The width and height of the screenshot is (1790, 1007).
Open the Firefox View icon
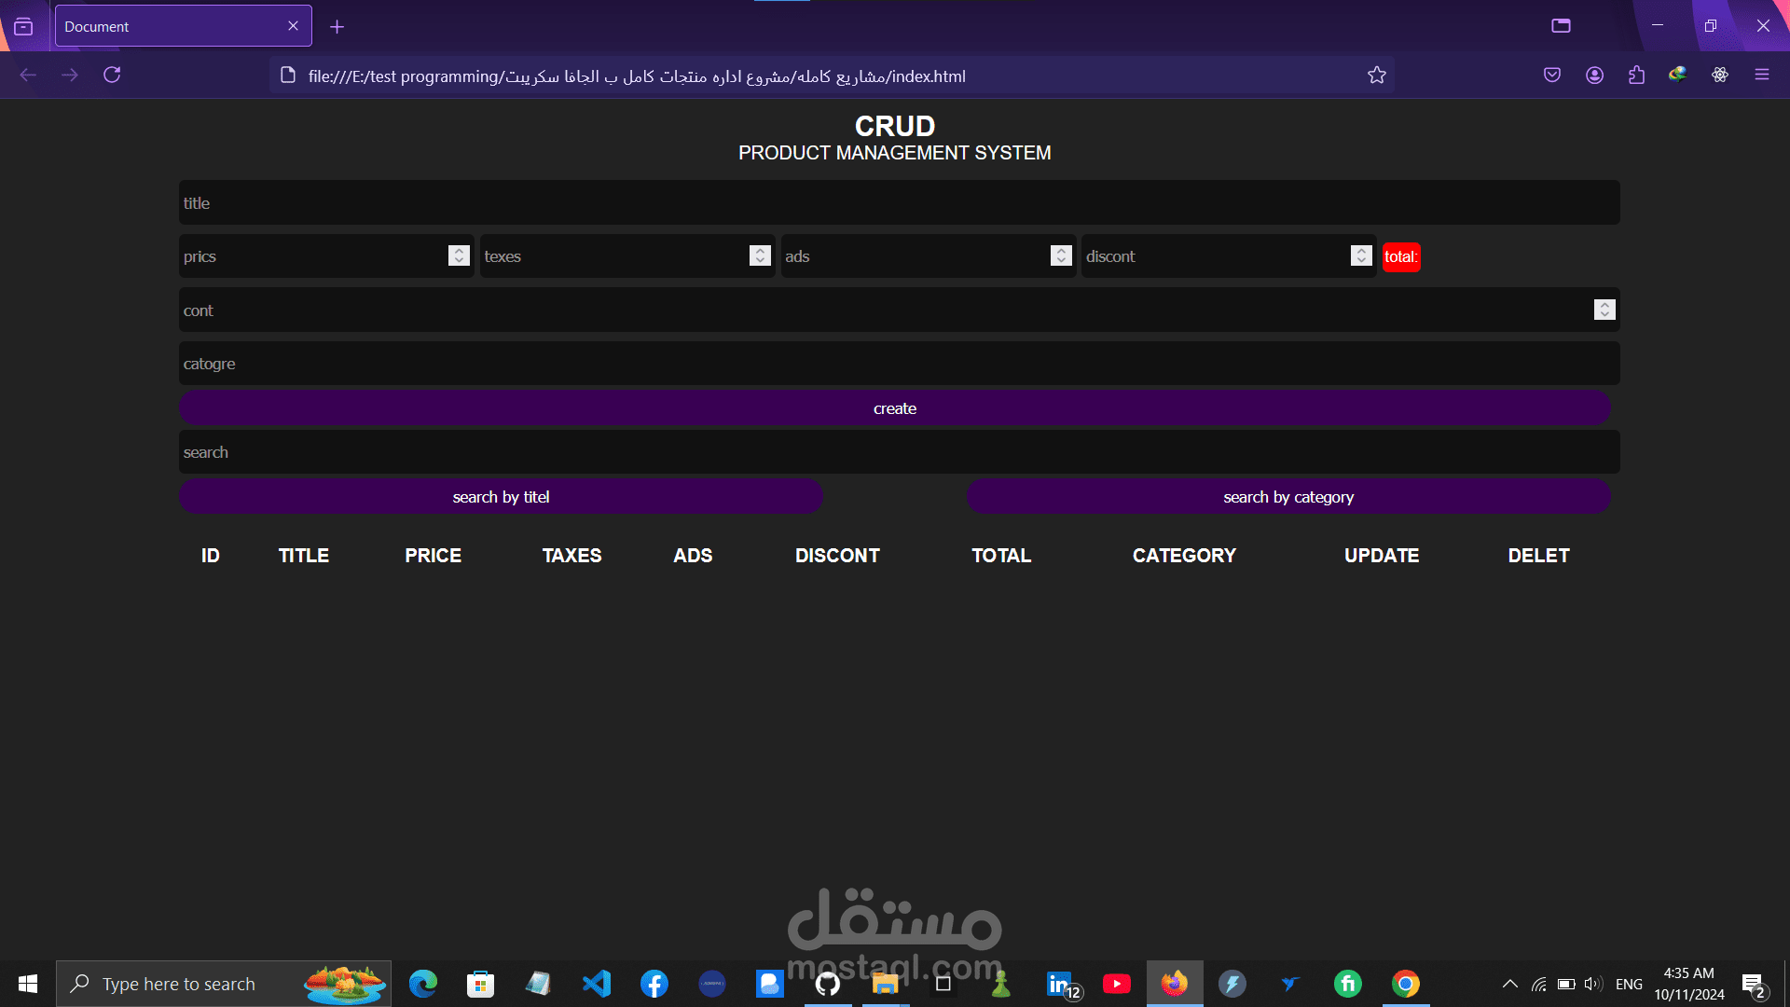(x=23, y=26)
